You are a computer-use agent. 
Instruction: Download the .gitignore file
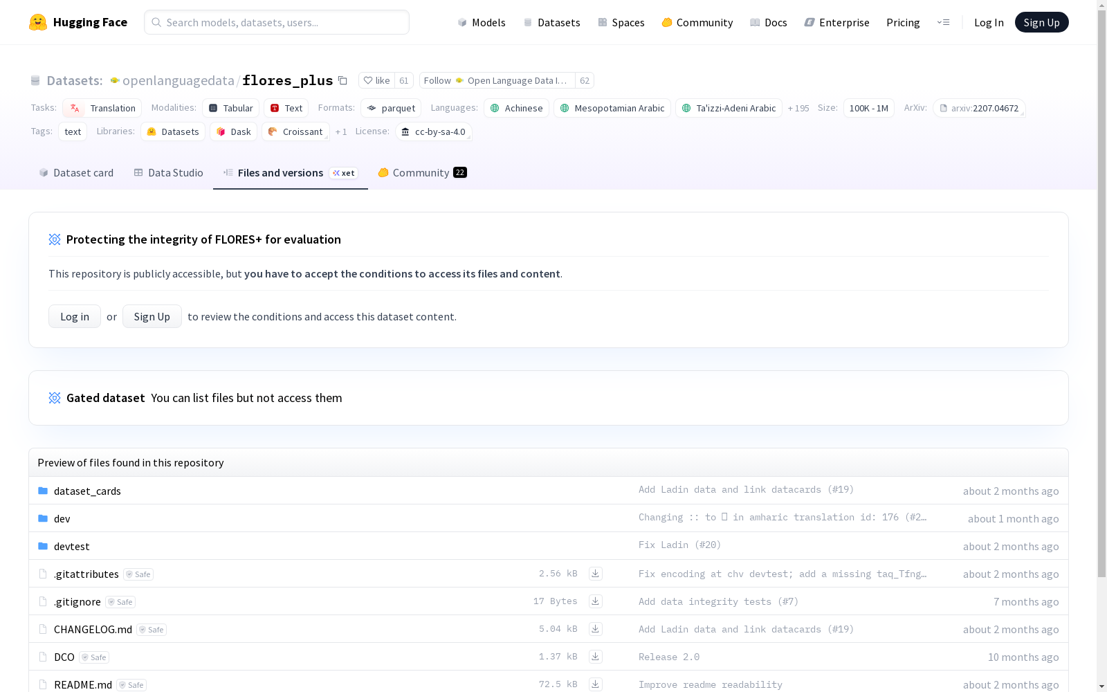(x=595, y=601)
